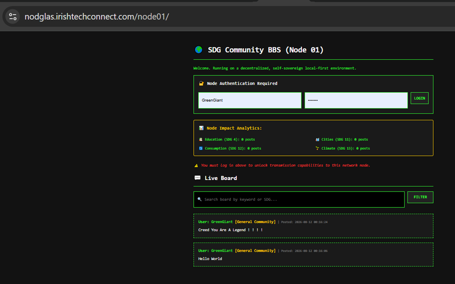
Task: Click the globe icon beside SDG Community BBS
Action: pyautogui.click(x=198, y=50)
